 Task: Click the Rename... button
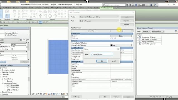127,25
